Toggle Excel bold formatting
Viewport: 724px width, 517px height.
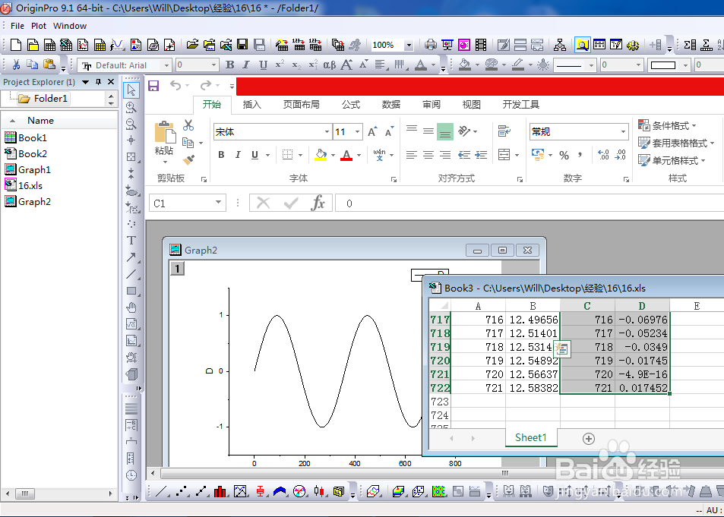pyautogui.click(x=221, y=155)
